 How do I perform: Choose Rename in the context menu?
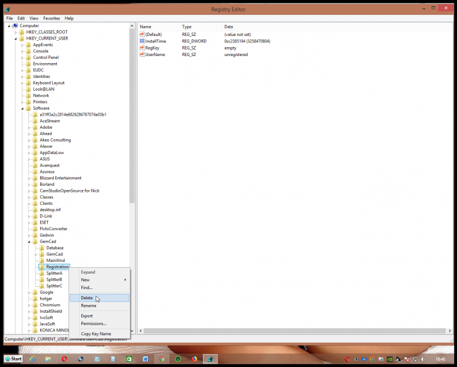pyautogui.click(x=100, y=306)
